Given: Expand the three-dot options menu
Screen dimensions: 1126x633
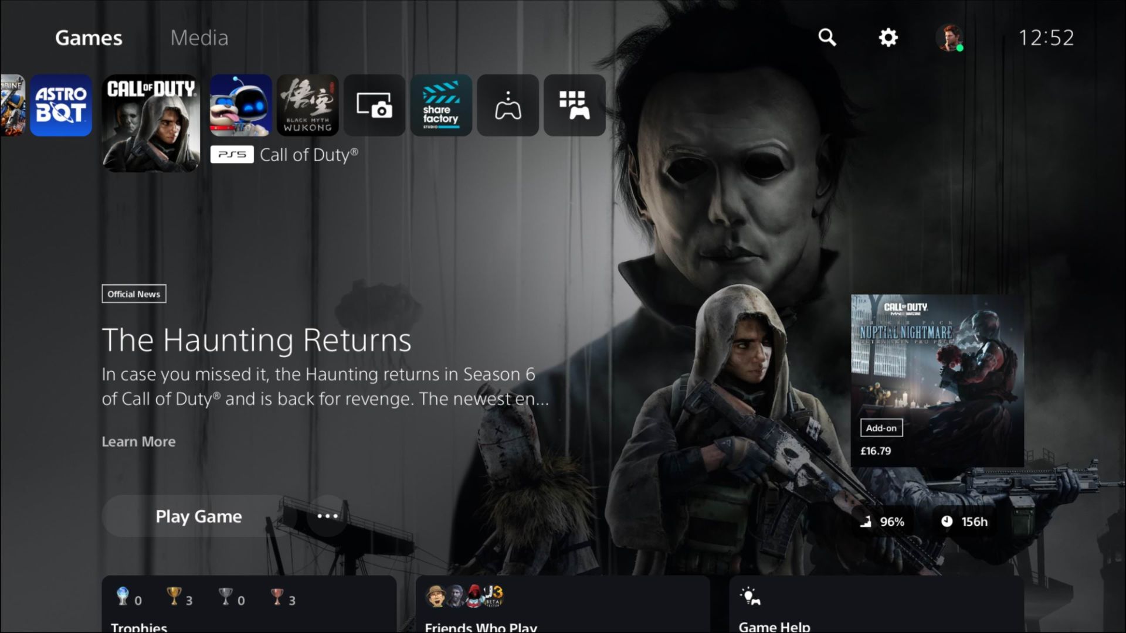Looking at the screenshot, I should point(327,516).
